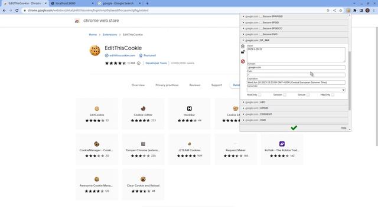Open the EditCookie extension card
The width and height of the screenshot is (378, 212).
click(x=97, y=114)
